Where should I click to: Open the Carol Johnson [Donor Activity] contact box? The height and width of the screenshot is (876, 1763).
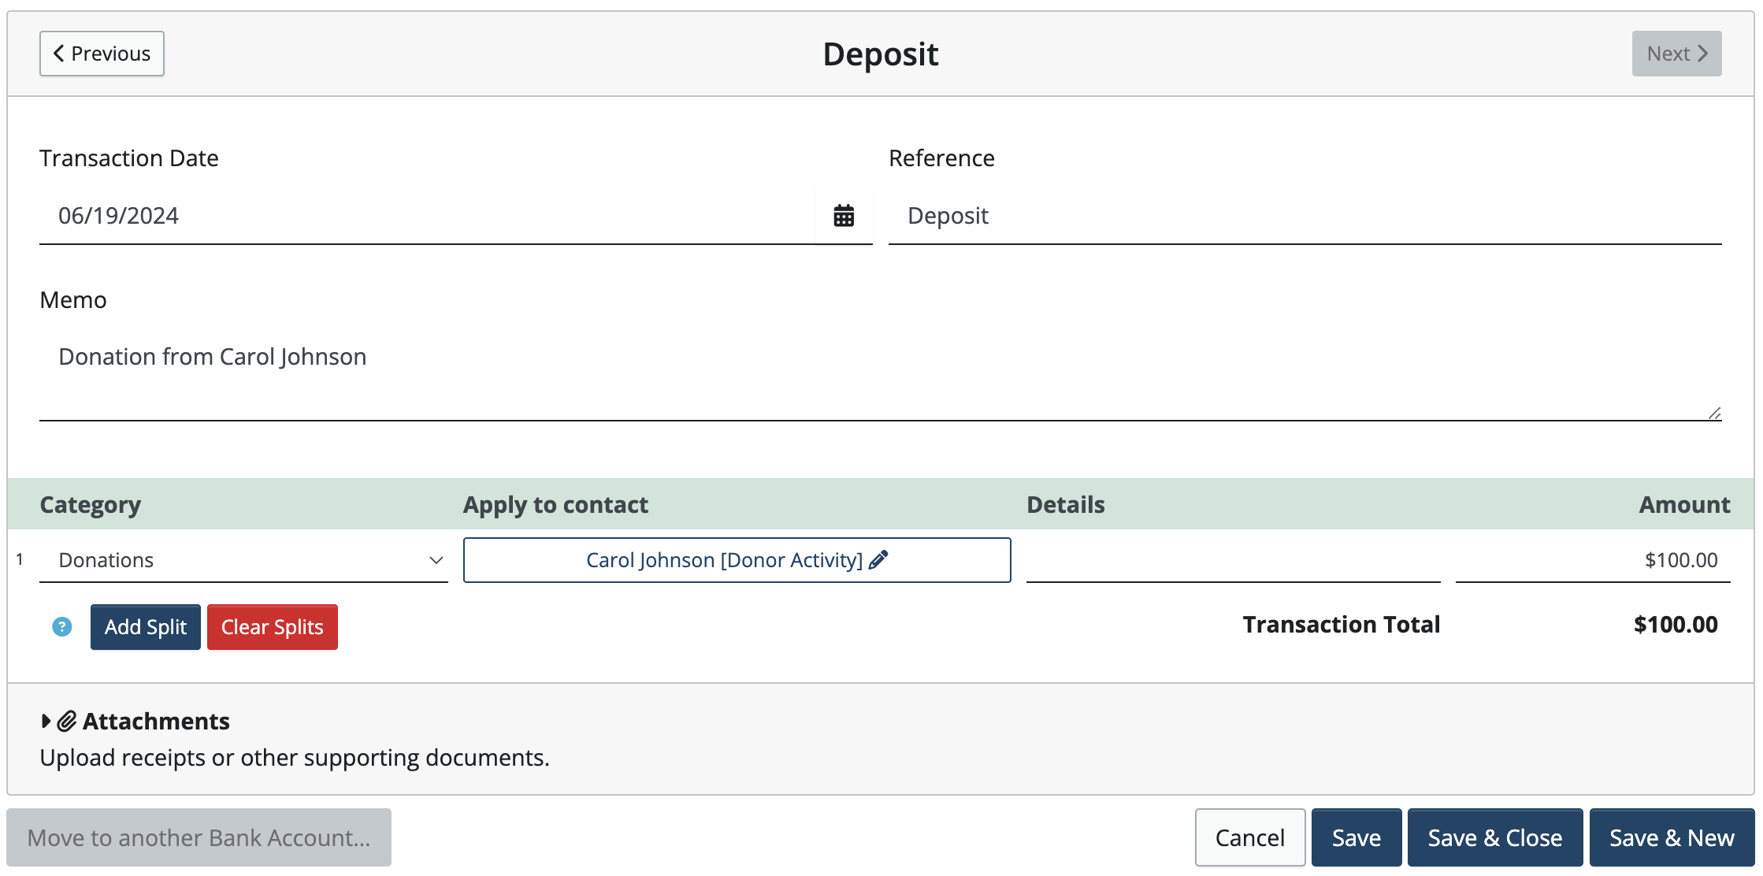pyautogui.click(x=737, y=560)
